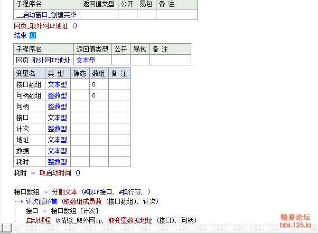This screenshot has width=318, height=234.
Task: Click the 网页_取外网IP地址 () call line
Action: click(x=45, y=26)
